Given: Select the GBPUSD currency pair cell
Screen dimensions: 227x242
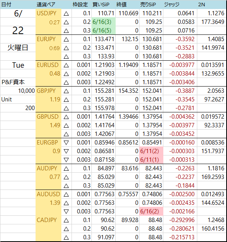Looking at the screenshot, I should (48, 117).
